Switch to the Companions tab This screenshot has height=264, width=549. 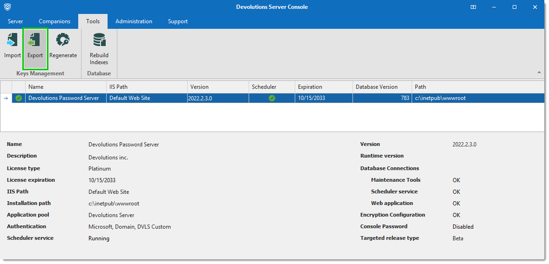pos(54,21)
